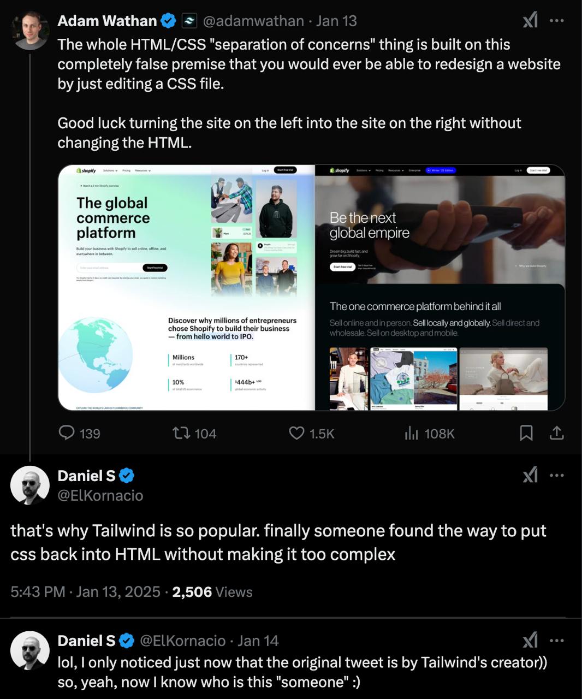
Task: Open more options for Adam Wathan's tweet
Action: pyautogui.click(x=556, y=21)
